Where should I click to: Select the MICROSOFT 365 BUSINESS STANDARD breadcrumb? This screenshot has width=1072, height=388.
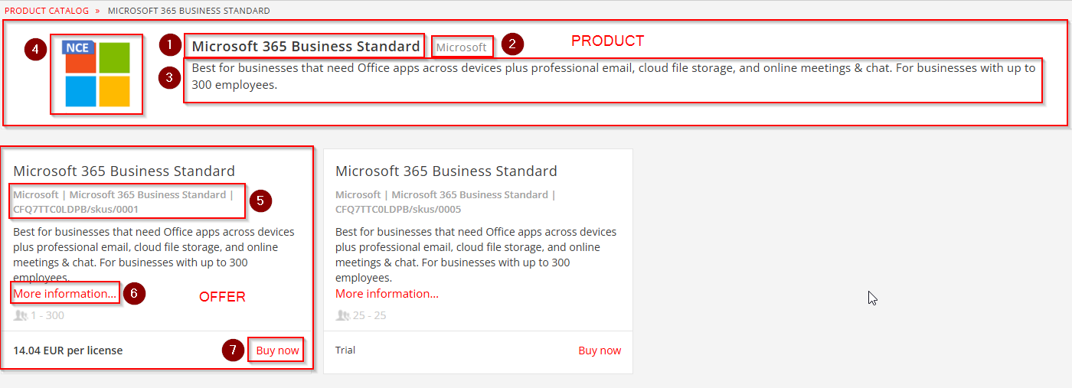tap(188, 11)
